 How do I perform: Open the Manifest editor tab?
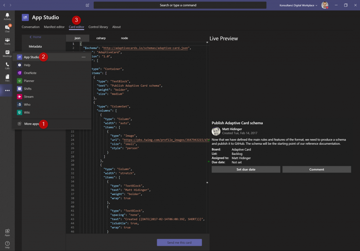point(54,27)
